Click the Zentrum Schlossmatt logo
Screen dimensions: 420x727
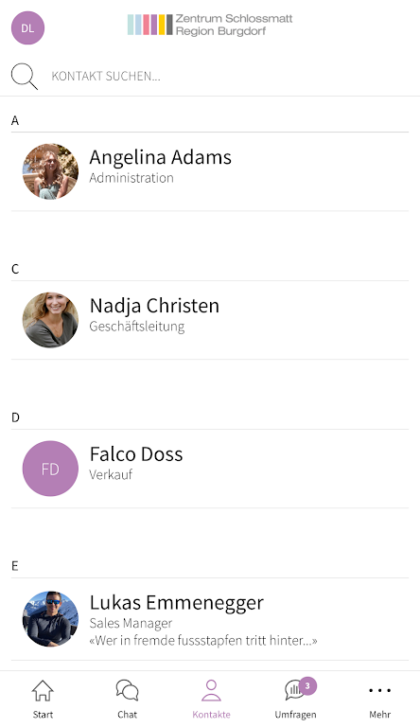click(210, 25)
